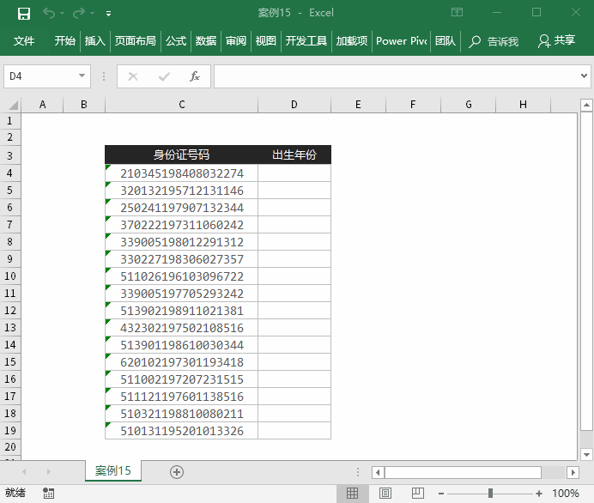Click zoom out minus button
The height and width of the screenshot is (503, 594).
coord(441,494)
